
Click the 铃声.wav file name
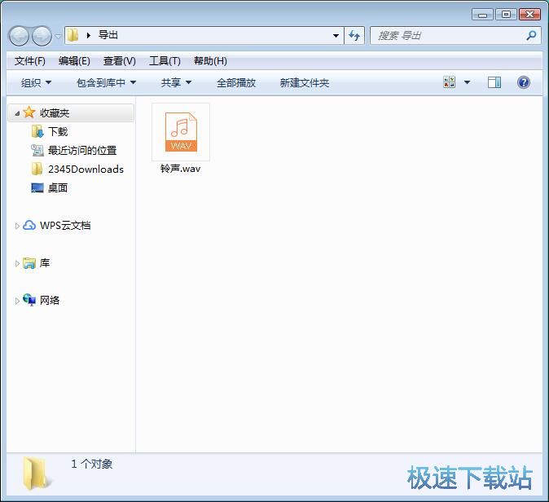180,169
